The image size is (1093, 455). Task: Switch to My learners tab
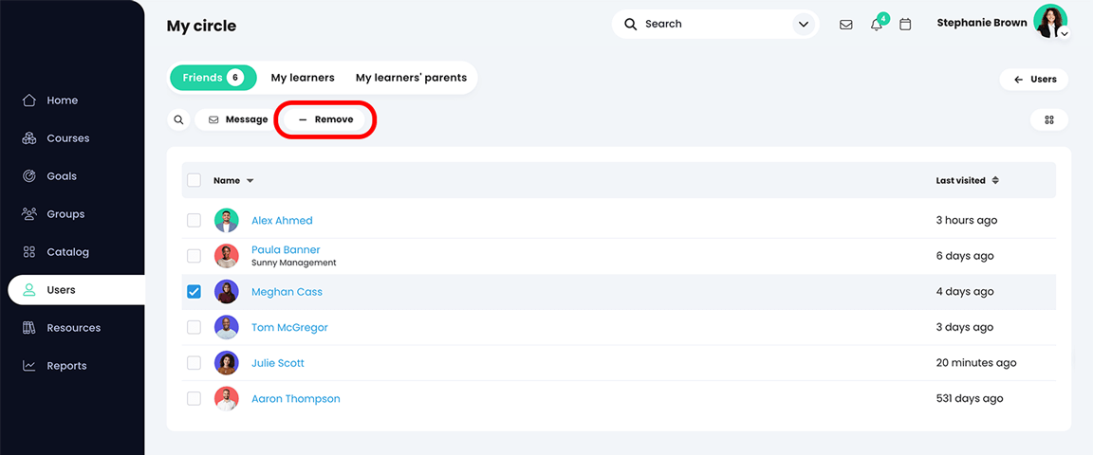point(303,78)
